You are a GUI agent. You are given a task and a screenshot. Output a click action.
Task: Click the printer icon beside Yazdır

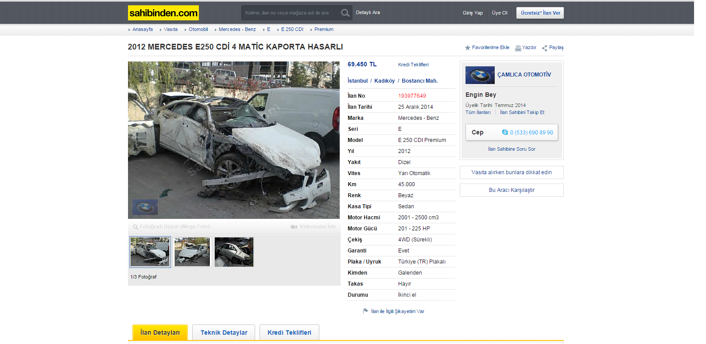518,48
